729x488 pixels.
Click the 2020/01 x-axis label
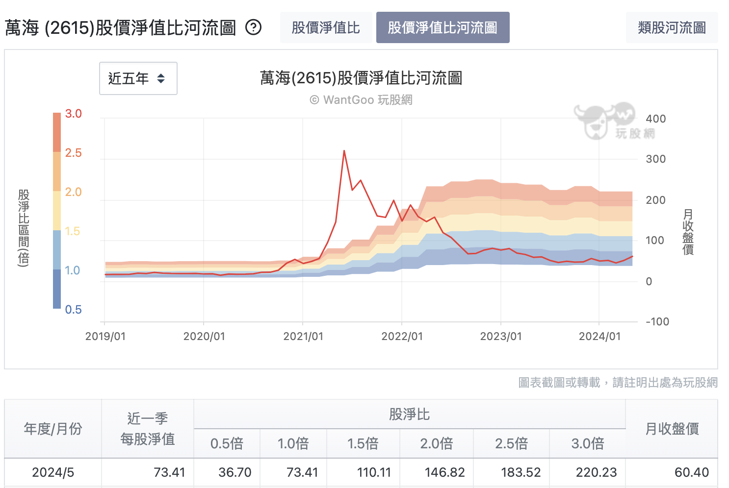pyautogui.click(x=204, y=337)
